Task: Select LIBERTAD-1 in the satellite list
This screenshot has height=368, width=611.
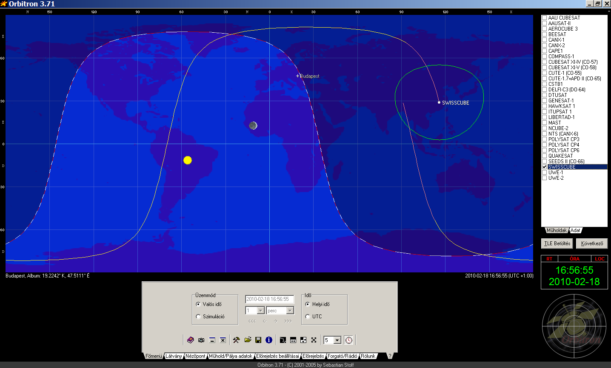Action: point(561,117)
